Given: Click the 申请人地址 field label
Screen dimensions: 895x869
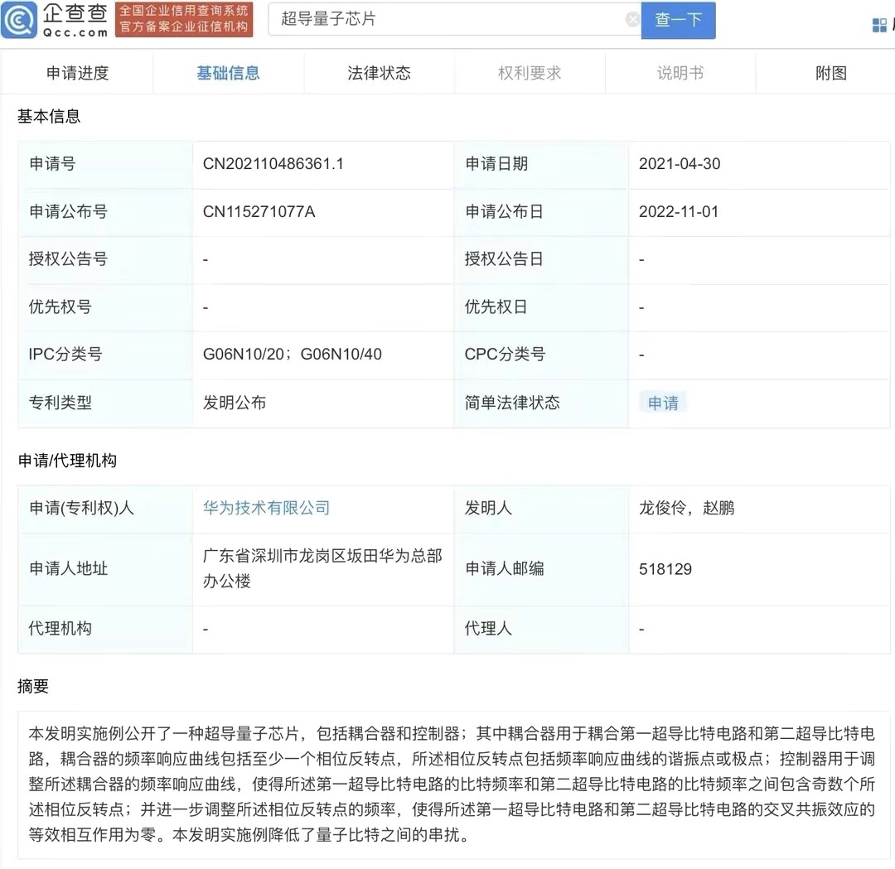Looking at the screenshot, I should [69, 568].
